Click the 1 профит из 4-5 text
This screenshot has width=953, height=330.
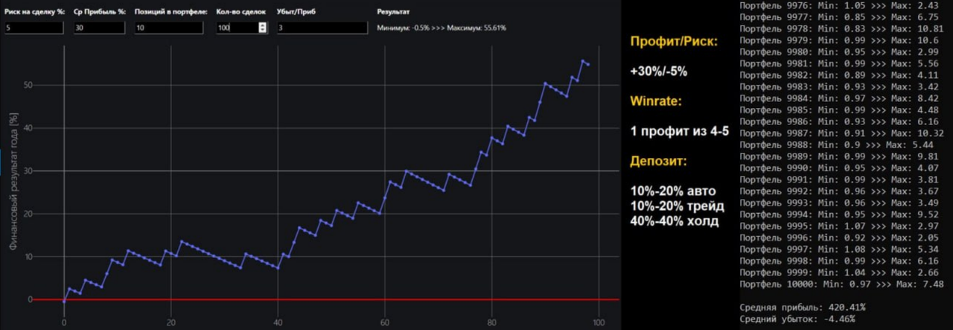pos(679,132)
